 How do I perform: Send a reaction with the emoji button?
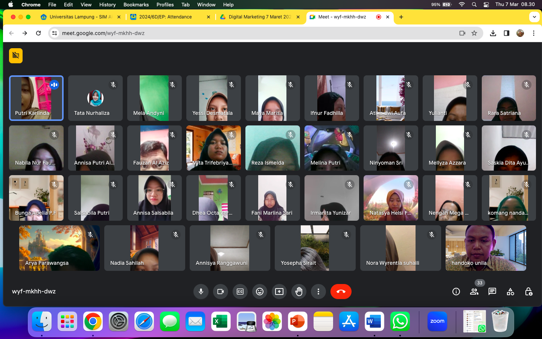pos(260,292)
